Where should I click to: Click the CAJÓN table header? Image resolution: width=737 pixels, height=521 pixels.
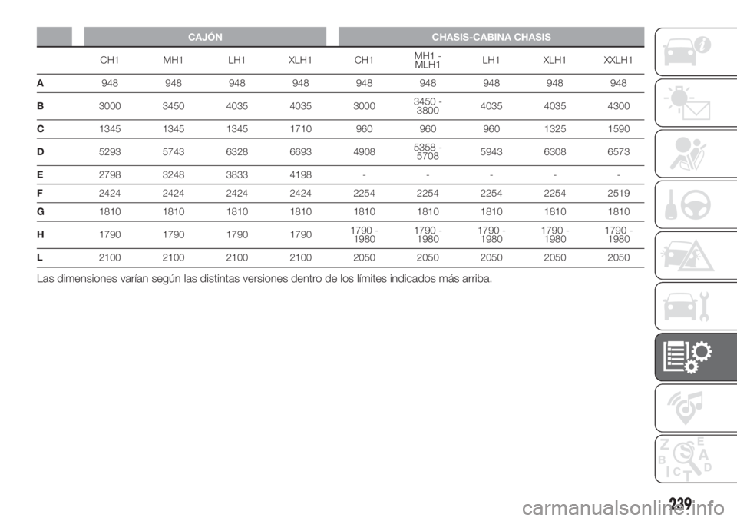205,37
